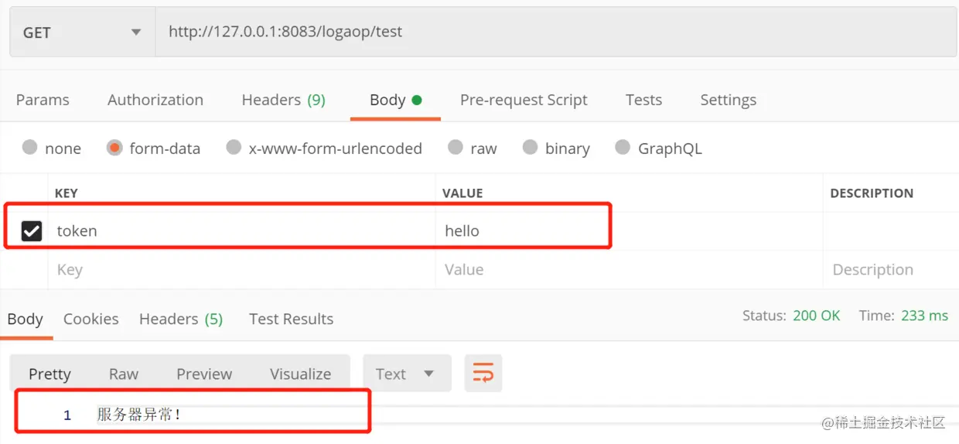Switch to the Params tab
Viewport: 959px width, 444px height.
click(43, 100)
